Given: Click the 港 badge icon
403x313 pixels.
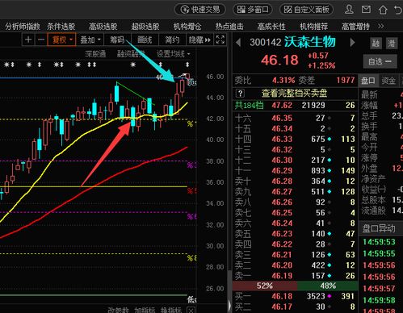Looking at the screenshot, I should point(392,43).
